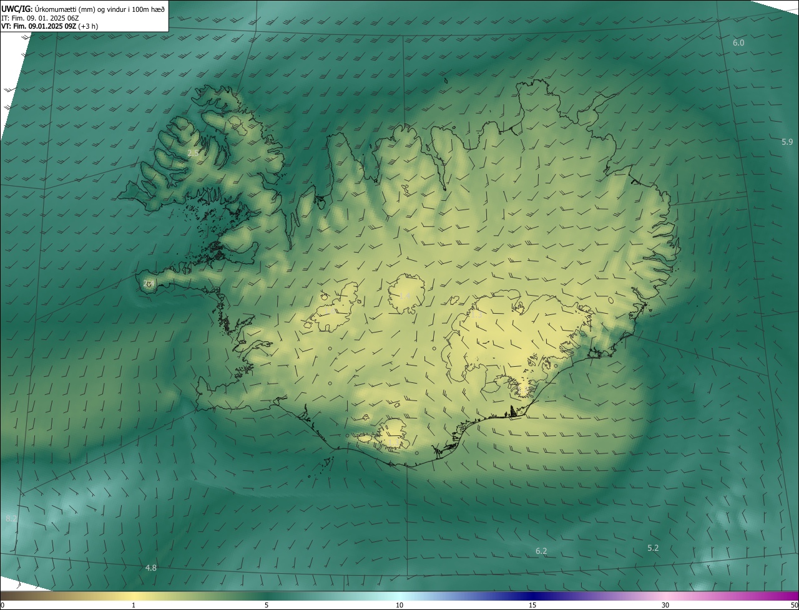
Task: Click the "0" tick on the color scale
Action: [2, 605]
